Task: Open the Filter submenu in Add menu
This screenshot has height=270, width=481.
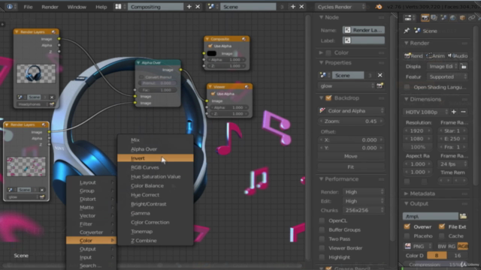Action: pyautogui.click(x=91, y=223)
